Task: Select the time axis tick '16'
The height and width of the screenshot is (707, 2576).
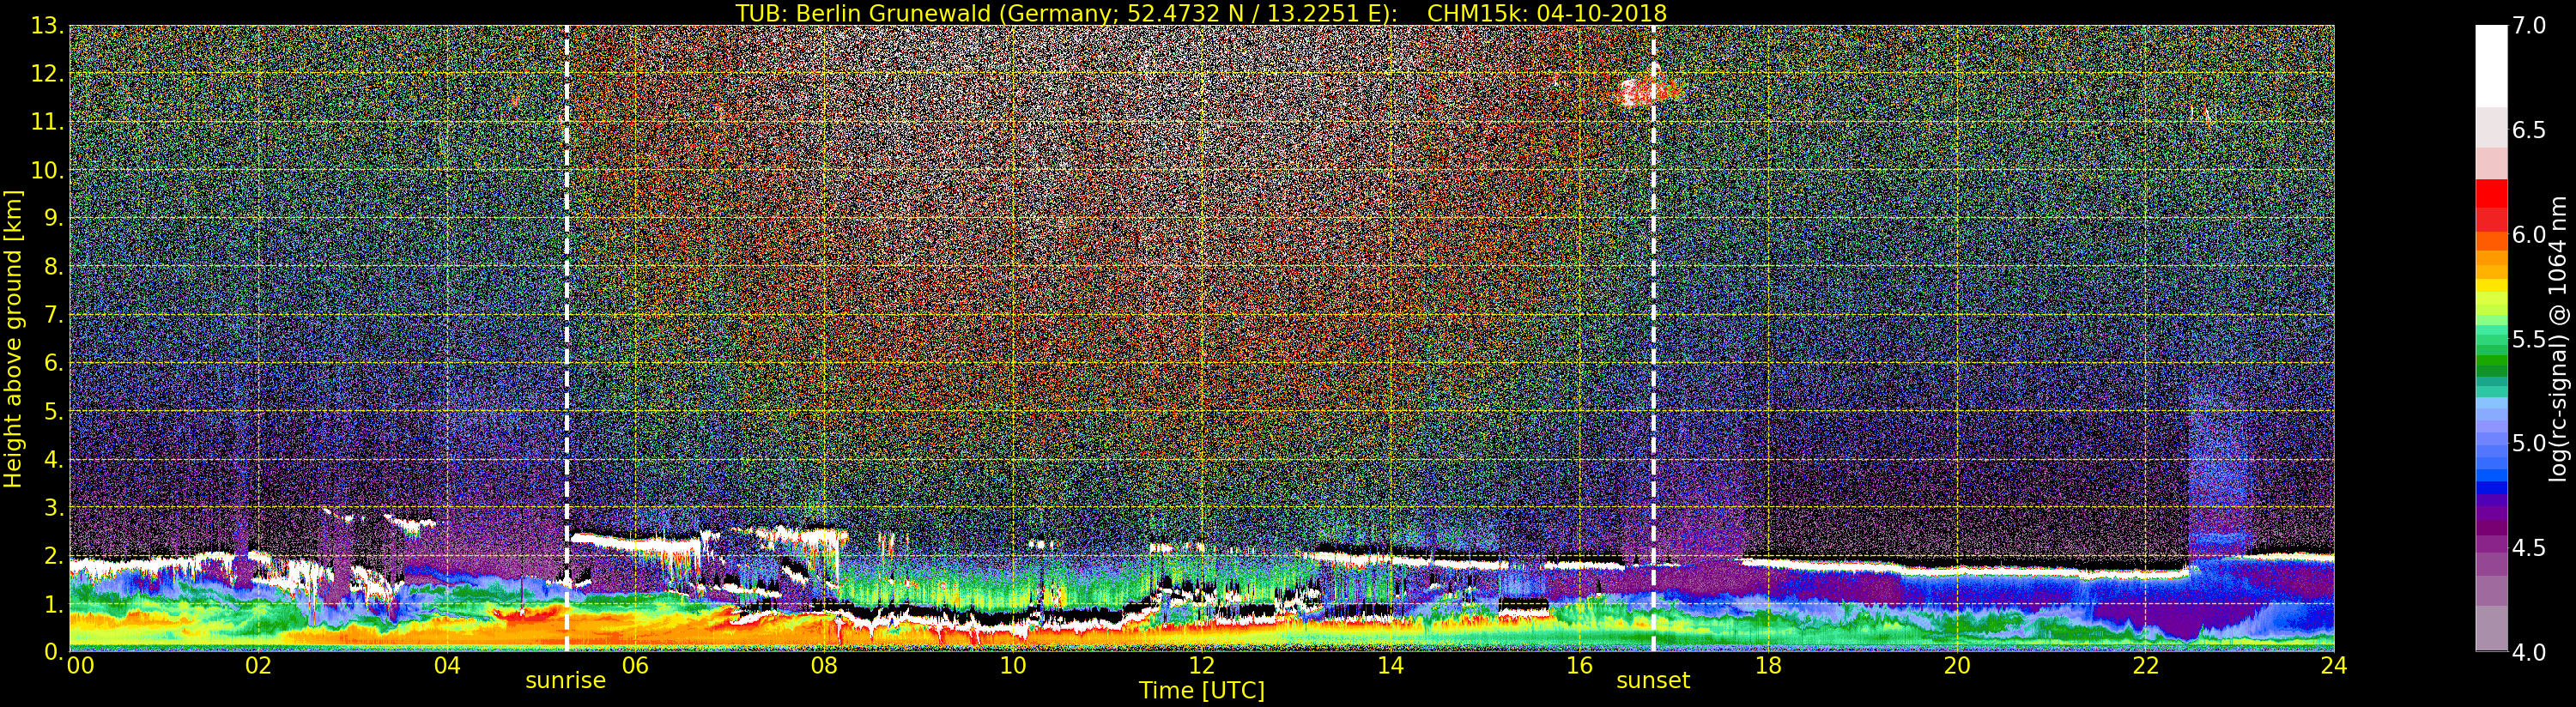Action: click(x=1579, y=665)
